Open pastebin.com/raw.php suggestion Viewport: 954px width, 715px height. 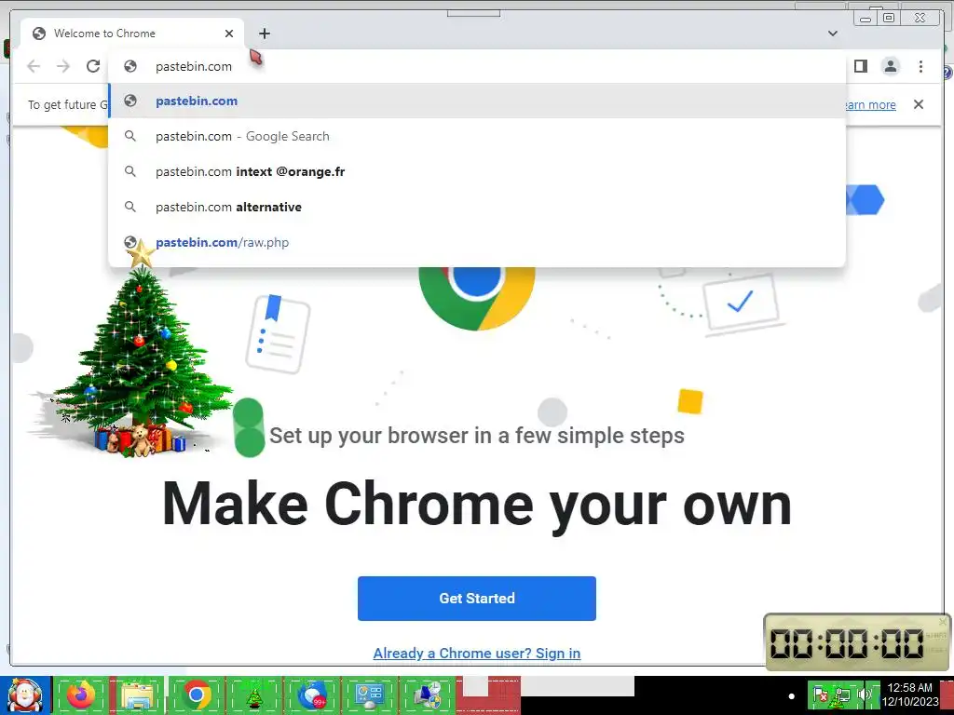pos(477,242)
